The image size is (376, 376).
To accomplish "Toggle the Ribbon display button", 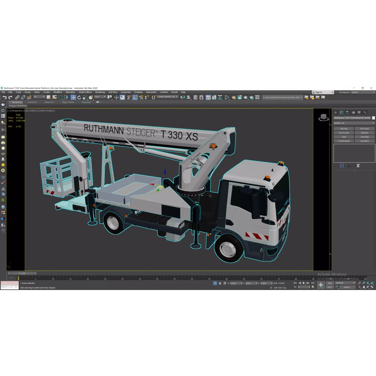I will (x=209, y=97).
